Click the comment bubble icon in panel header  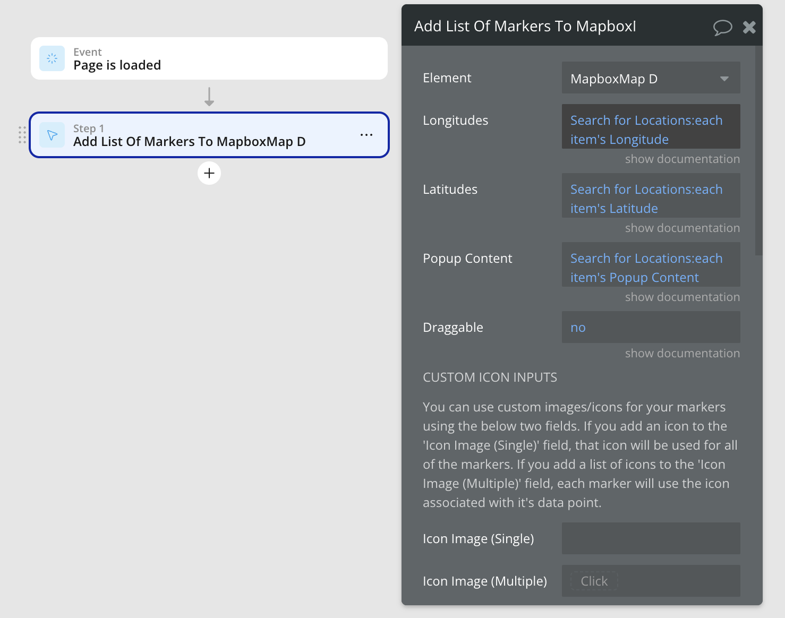pyautogui.click(x=722, y=27)
